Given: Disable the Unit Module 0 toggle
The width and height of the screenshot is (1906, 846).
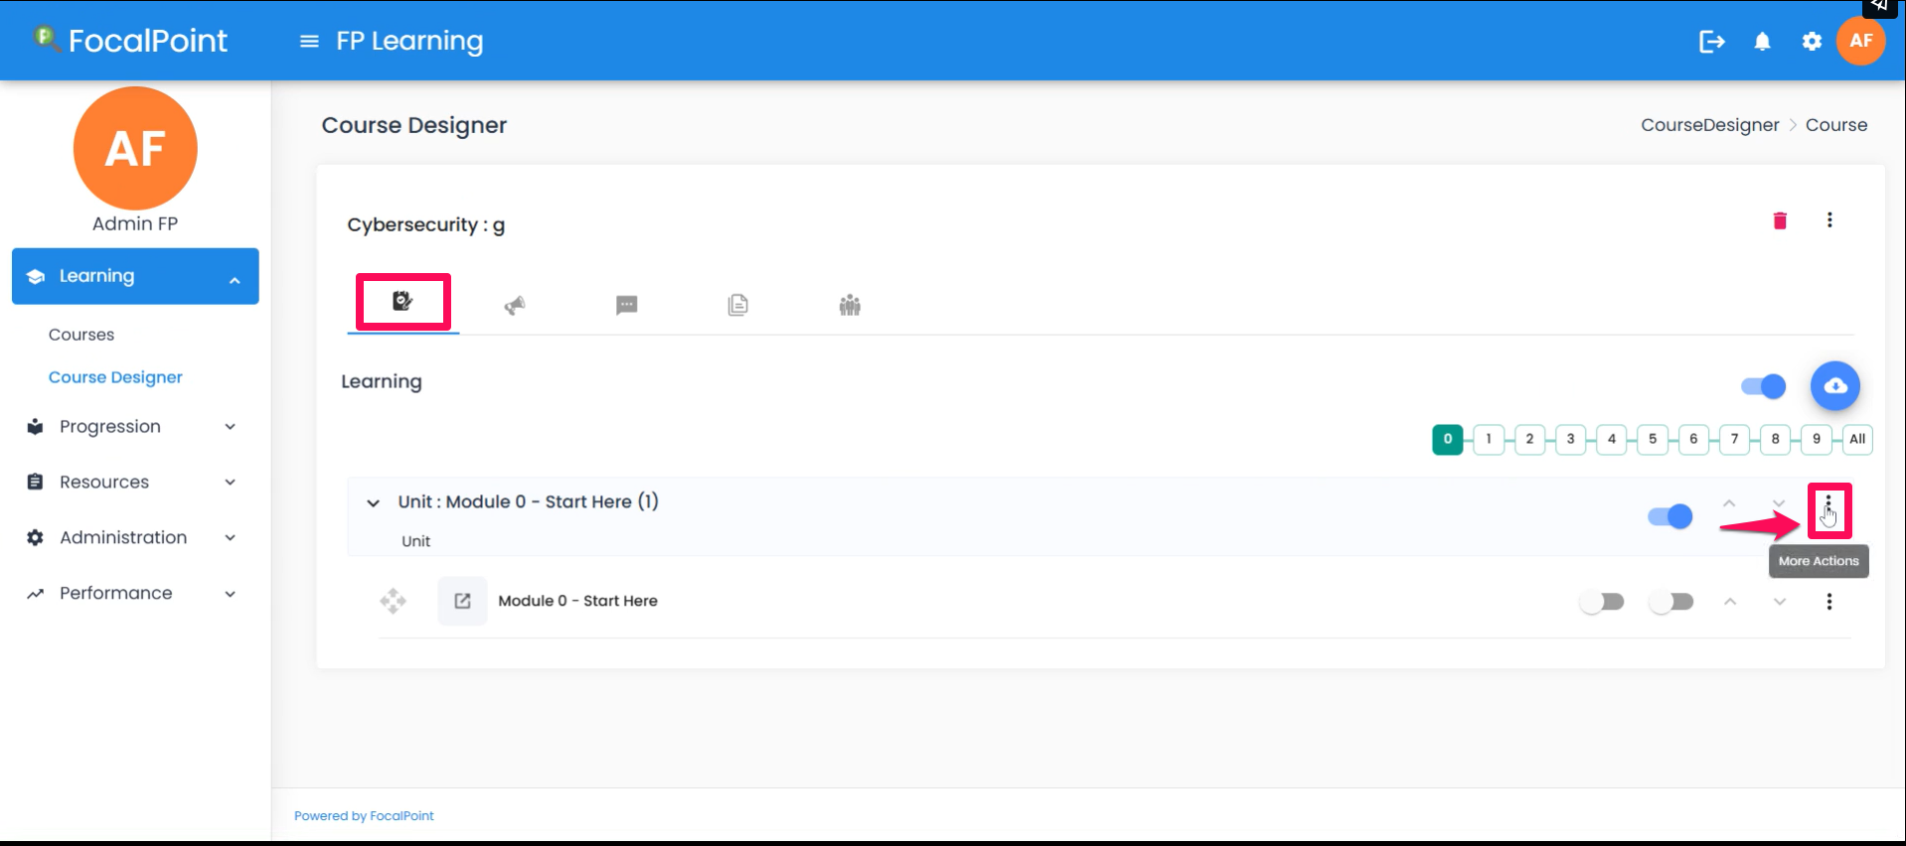Looking at the screenshot, I should pos(1669,516).
